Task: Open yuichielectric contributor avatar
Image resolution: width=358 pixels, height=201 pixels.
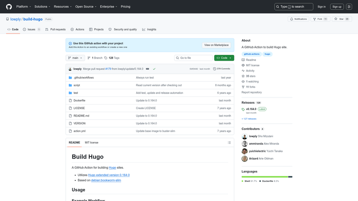Action: 244,151
